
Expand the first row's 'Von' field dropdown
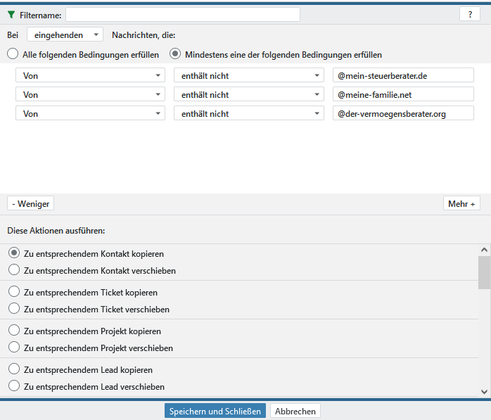pos(90,75)
